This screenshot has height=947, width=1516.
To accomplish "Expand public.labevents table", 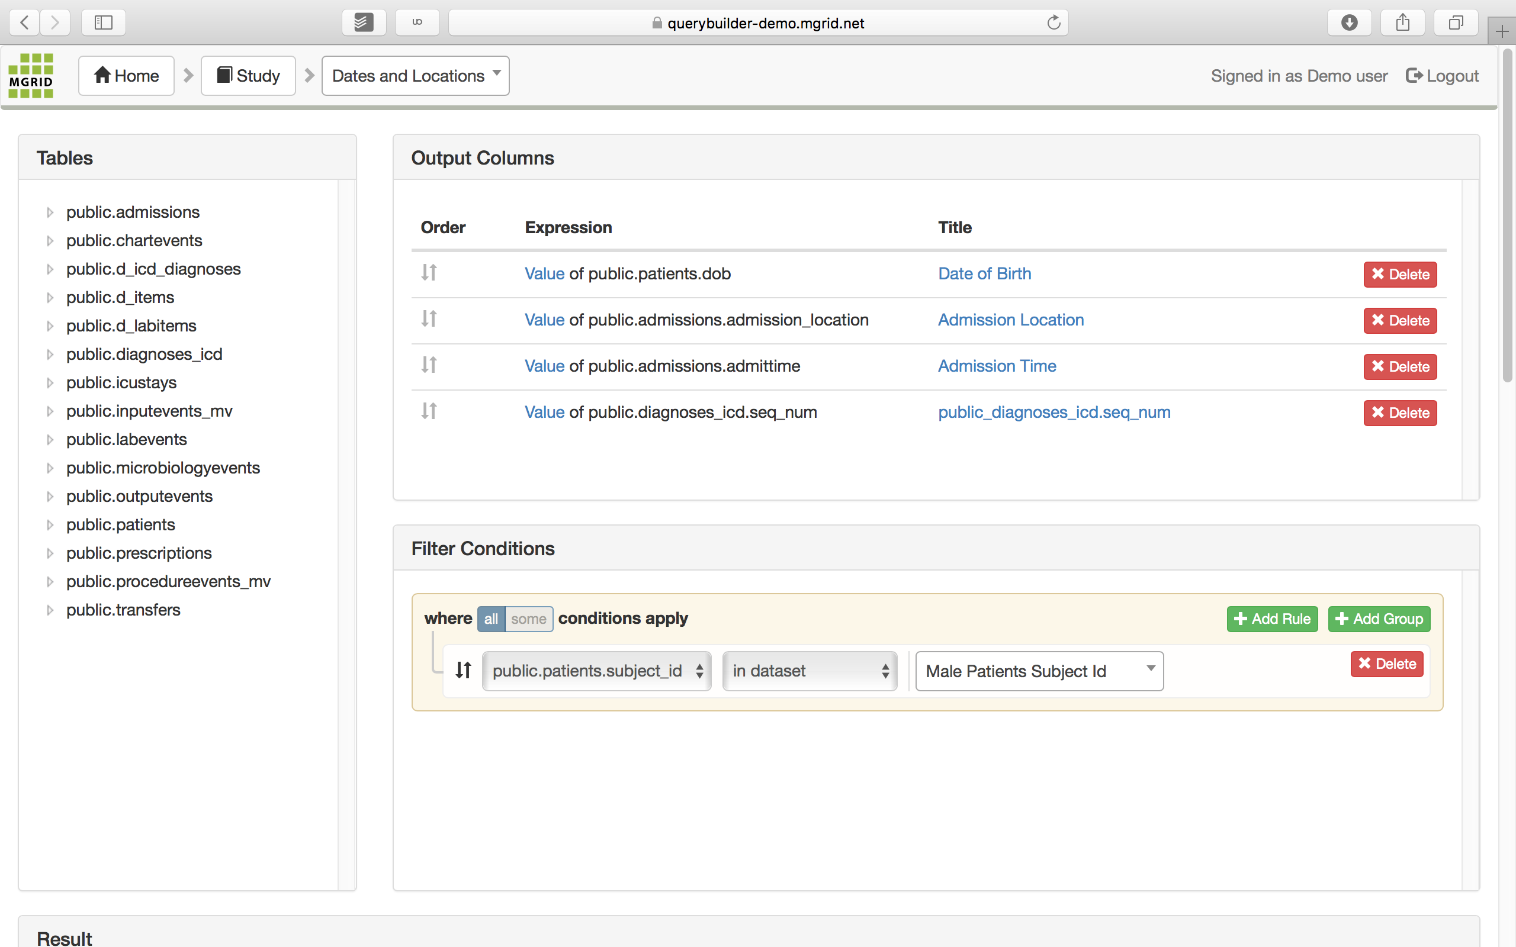I will click(x=50, y=440).
